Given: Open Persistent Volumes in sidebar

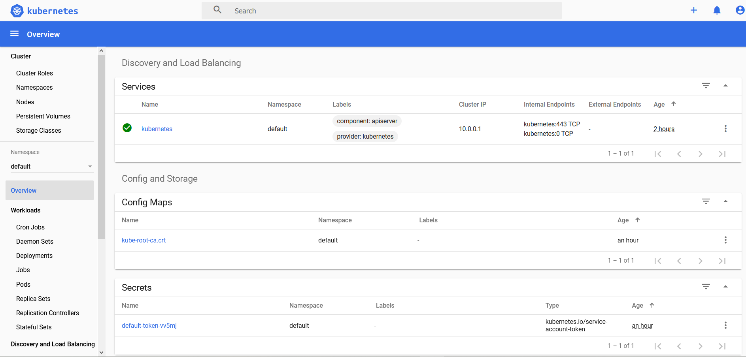Looking at the screenshot, I should (43, 116).
